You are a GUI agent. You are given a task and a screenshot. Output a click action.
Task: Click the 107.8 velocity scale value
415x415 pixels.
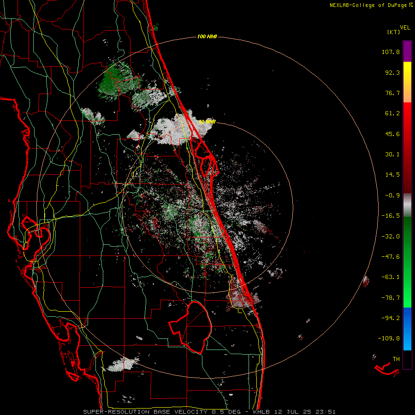click(x=391, y=52)
